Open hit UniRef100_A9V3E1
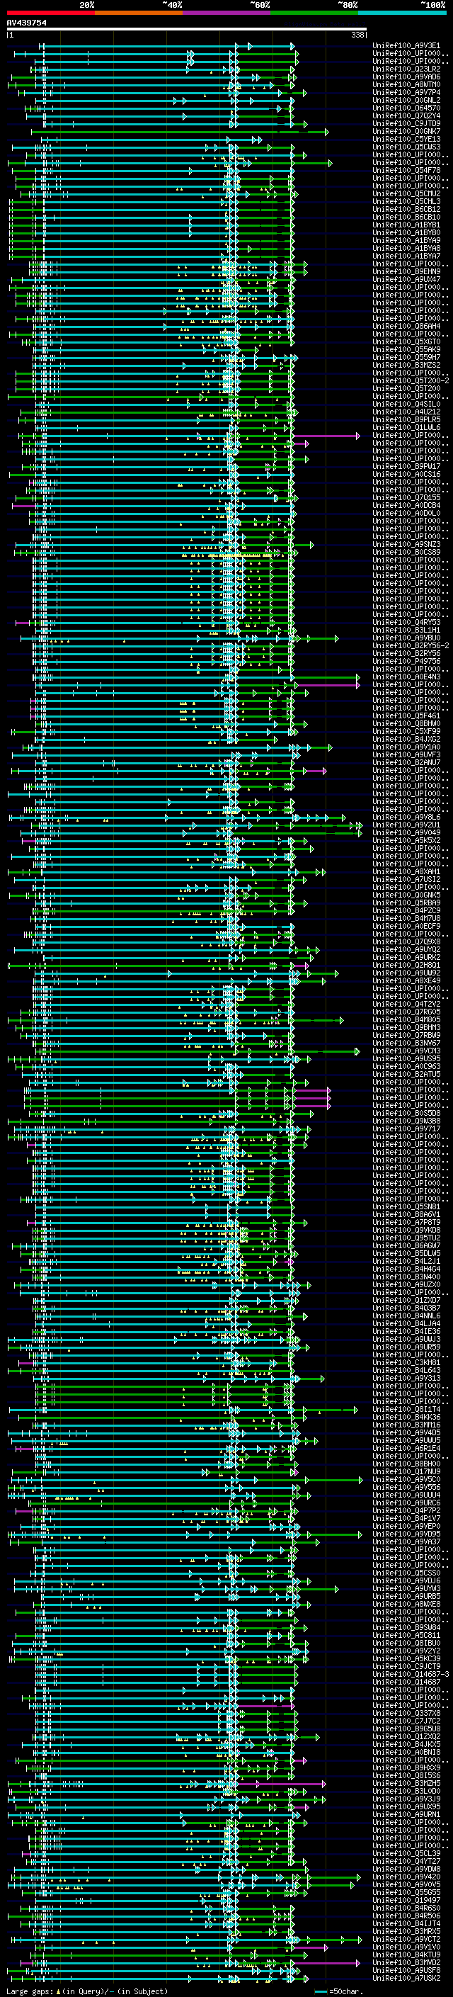This screenshot has width=453, height=1997. click(406, 46)
